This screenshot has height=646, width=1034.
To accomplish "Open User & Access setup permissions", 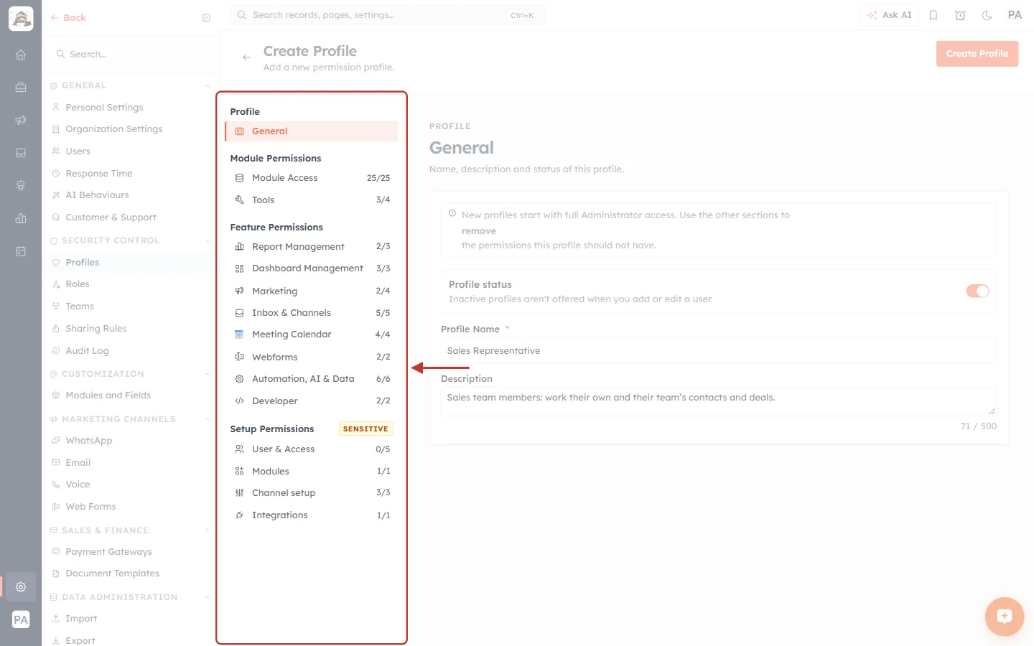I will [x=312, y=449].
